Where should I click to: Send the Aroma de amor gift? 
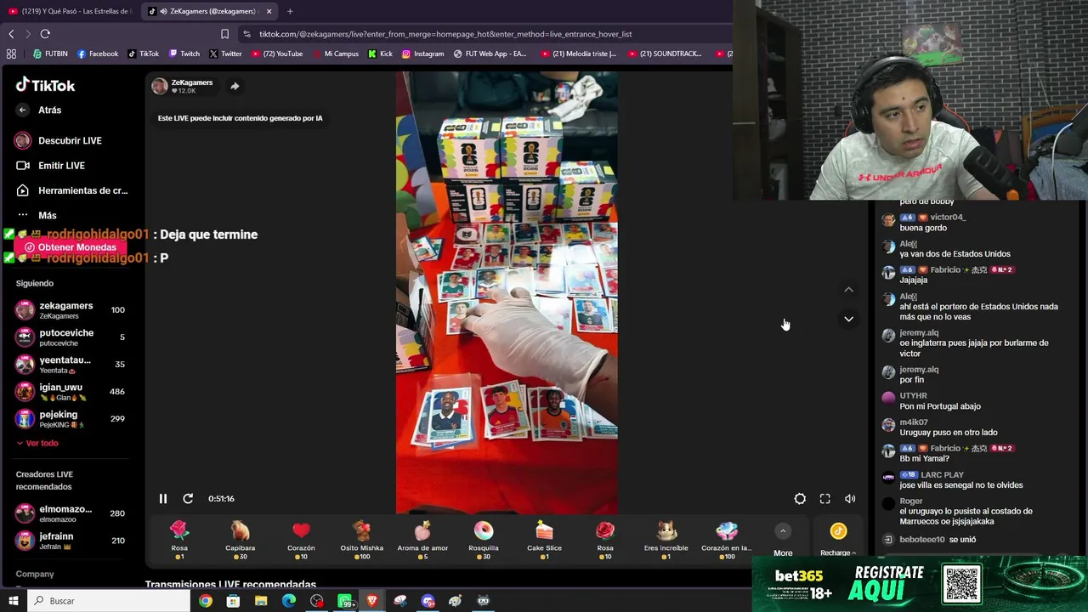point(422,540)
